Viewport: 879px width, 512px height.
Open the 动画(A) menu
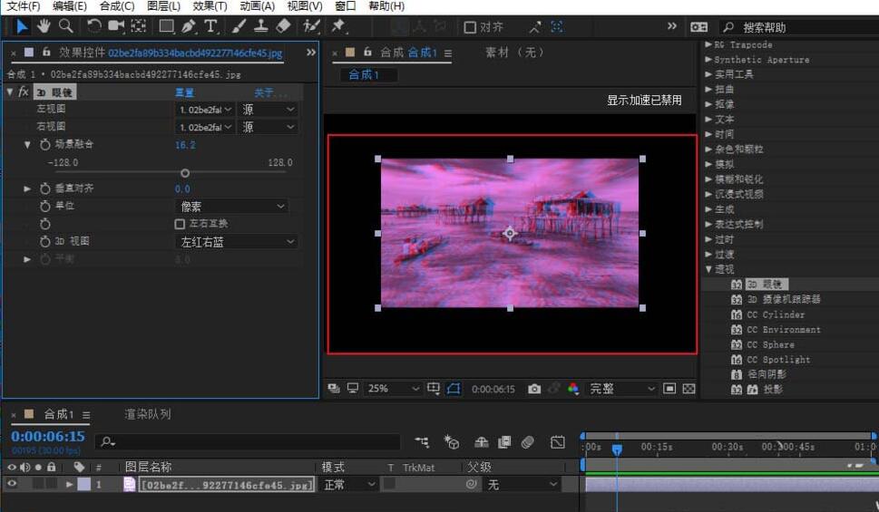[257, 6]
